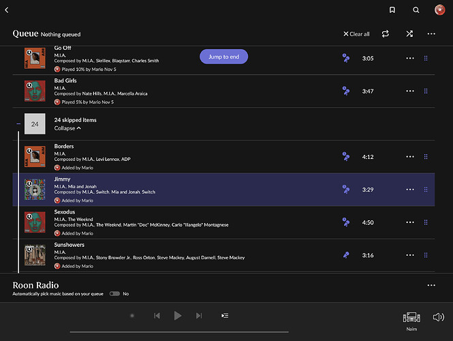Click the drag handle on Sunshowers
453x341 pixels.
click(x=426, y=255)
